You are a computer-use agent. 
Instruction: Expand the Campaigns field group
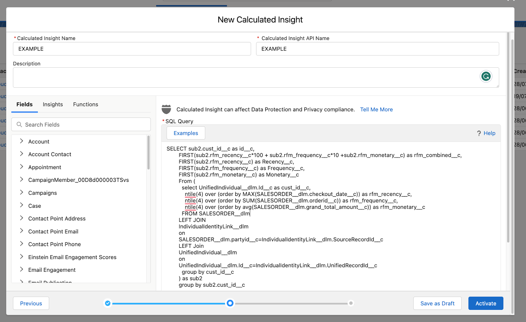click(22, 192)
